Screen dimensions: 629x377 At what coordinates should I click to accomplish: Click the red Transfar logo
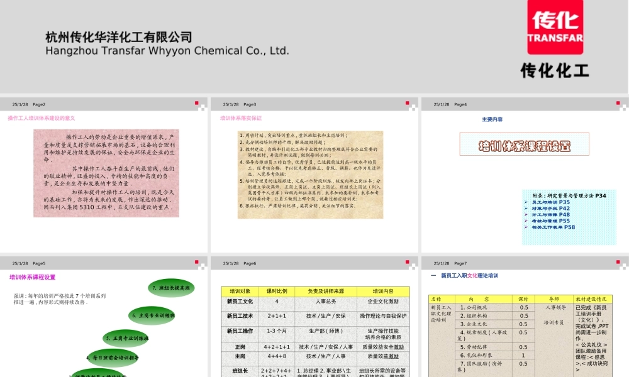pos(555,27)
